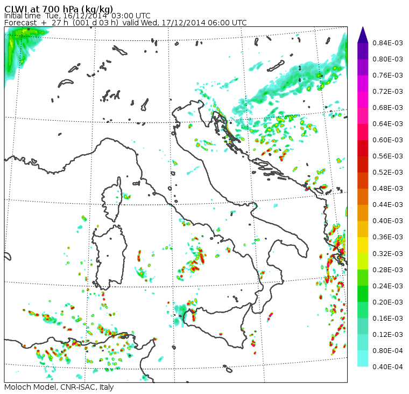This screenshot has height=394, width=409.
Task: Click the 0.44E-03 legend label
Action: 387,205
